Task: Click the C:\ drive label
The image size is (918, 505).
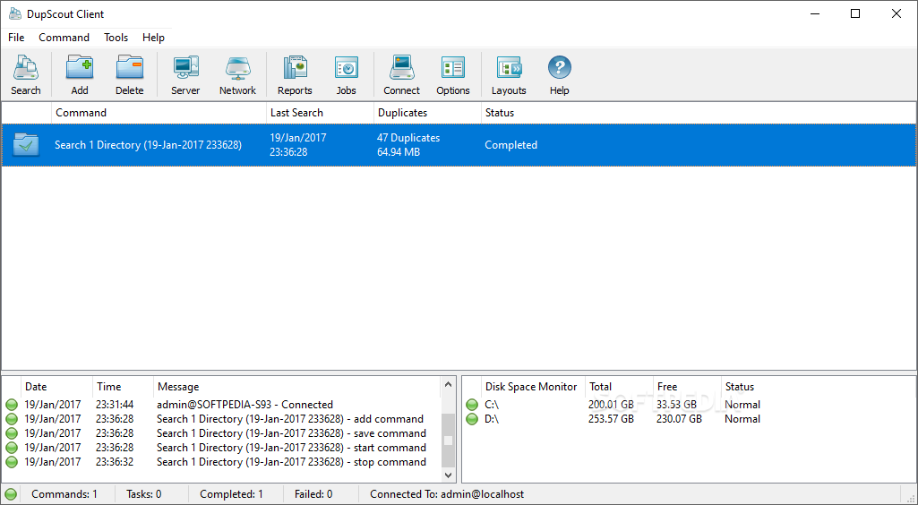Action: point(491,405)
